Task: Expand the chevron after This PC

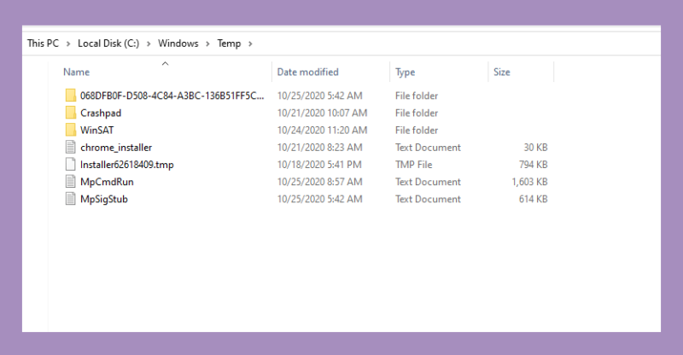Action: click(x=68, y=44)
